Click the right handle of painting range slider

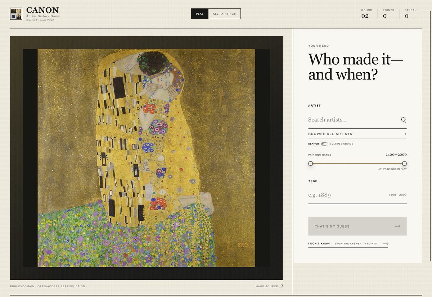[404, 163]
